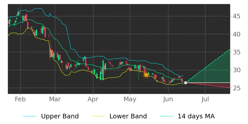The width and height of the screenshot is (248, 124).
Task: Select the Upper Band legend label
Action: (x=60, y=116)
